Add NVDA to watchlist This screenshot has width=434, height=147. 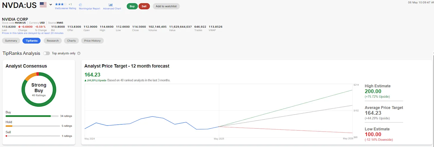[x=166, y=6]
